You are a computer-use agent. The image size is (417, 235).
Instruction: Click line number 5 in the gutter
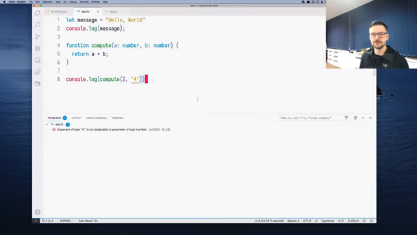59,54
